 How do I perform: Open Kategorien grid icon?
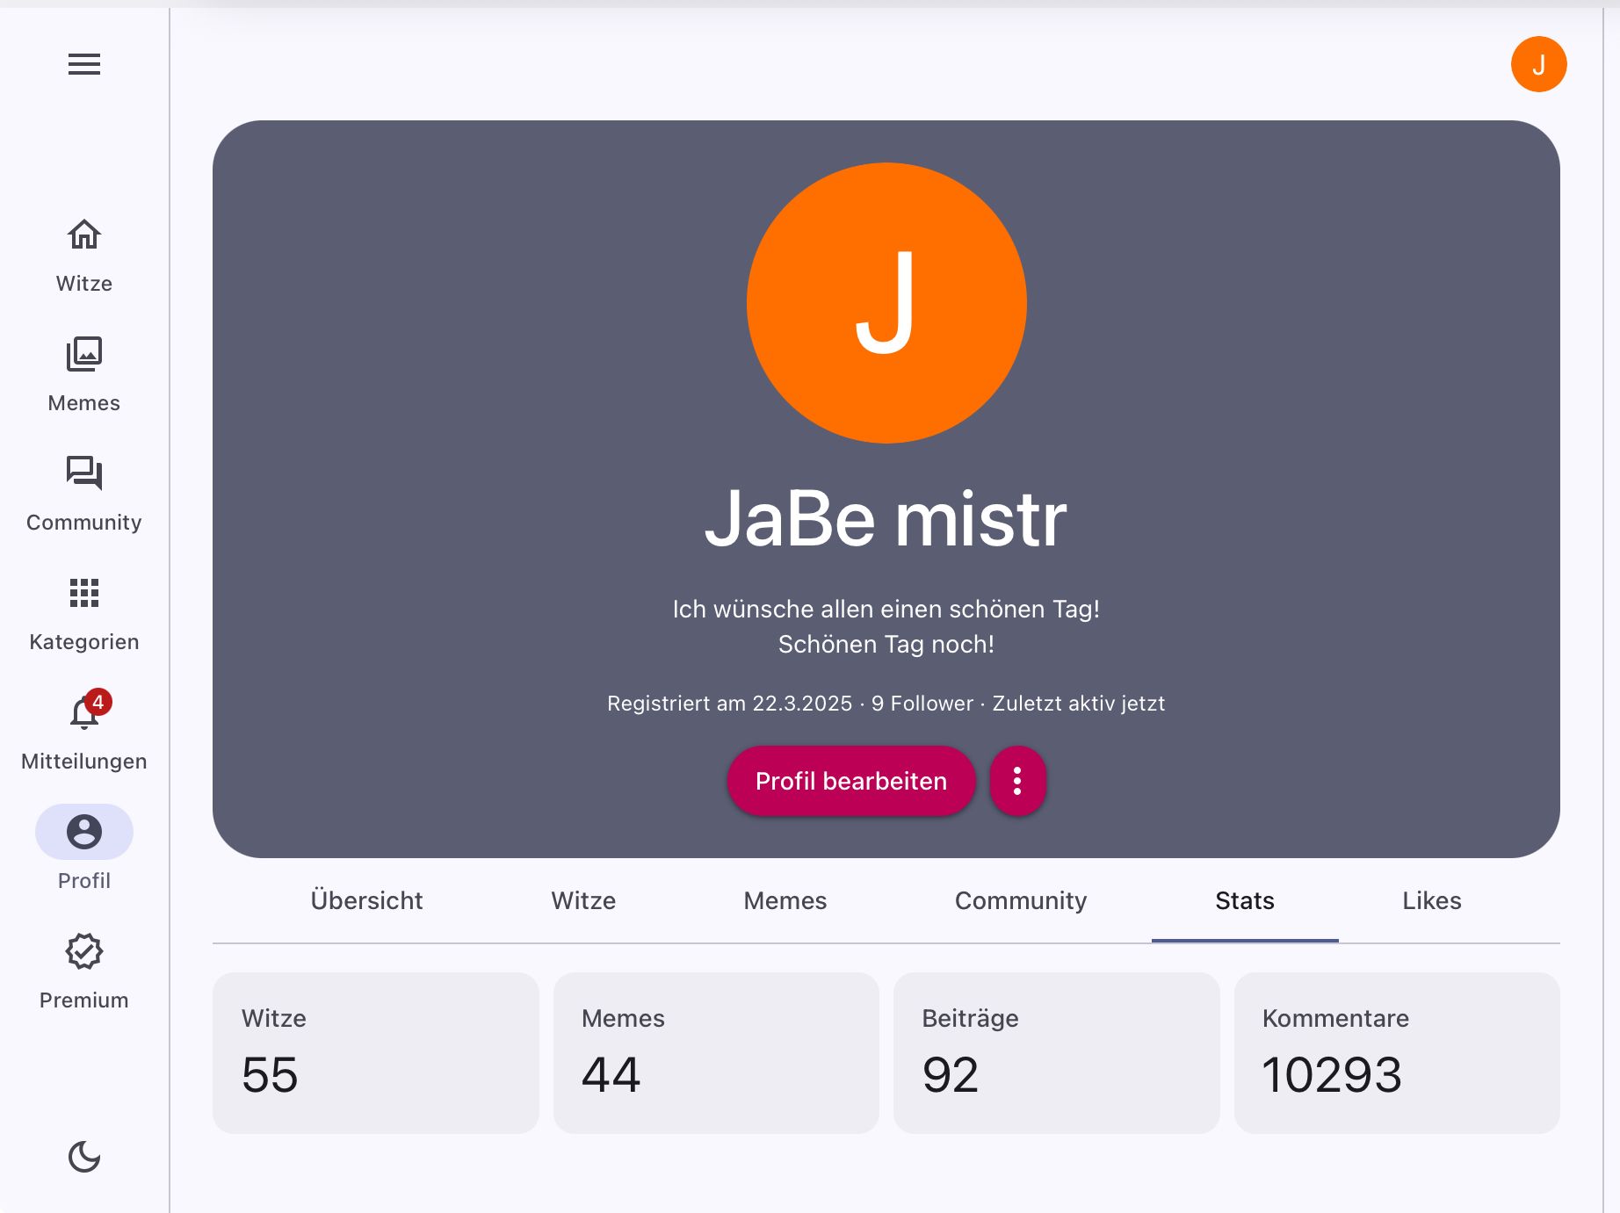(84, 594)
